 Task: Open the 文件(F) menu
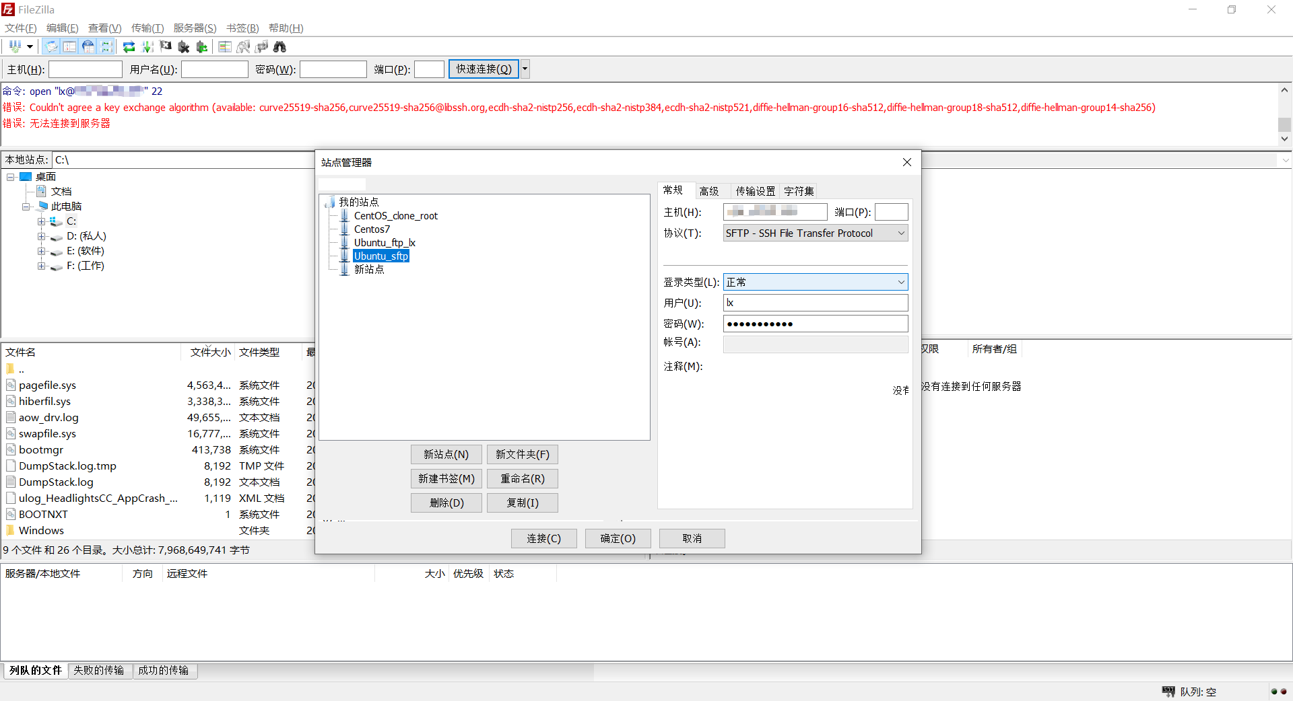point(21,28)
